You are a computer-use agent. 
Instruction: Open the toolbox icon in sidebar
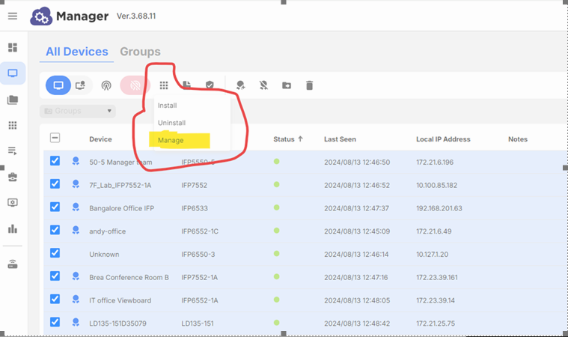tap(13, 177)
